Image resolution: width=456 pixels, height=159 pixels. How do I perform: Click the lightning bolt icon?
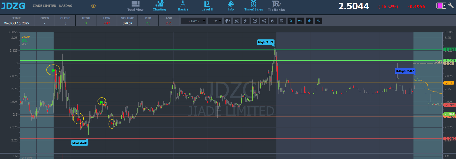[x=245, y=21]
